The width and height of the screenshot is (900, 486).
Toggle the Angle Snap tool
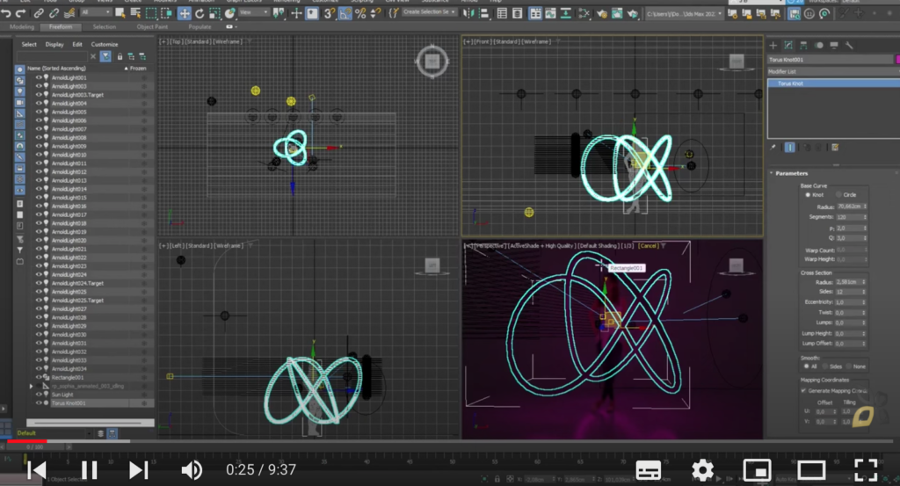pyautogui.click(x=345, y=13)
